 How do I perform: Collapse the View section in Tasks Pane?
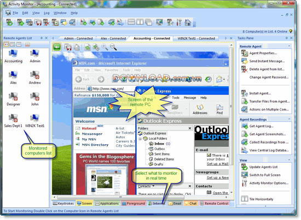(x=289, y=160)
